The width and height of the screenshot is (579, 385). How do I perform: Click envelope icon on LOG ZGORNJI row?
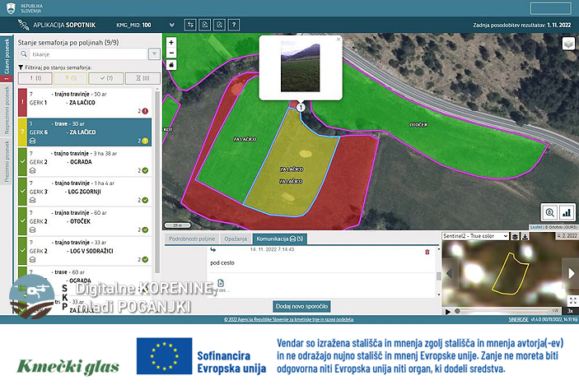[32, 200]
